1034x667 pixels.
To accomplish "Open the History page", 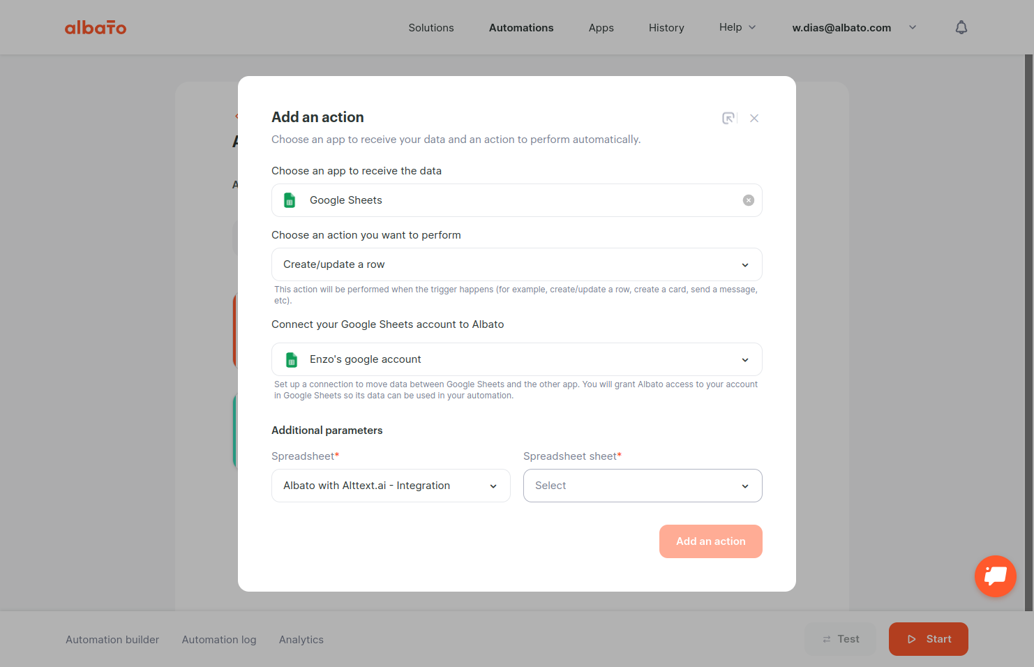I will (666, 28).
